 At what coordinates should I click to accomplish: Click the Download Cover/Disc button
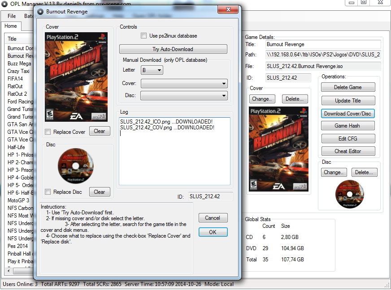coord(348,114)
